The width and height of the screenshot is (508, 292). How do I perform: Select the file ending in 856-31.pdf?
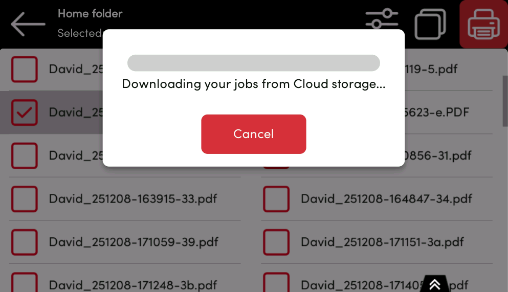coord(438,155)
